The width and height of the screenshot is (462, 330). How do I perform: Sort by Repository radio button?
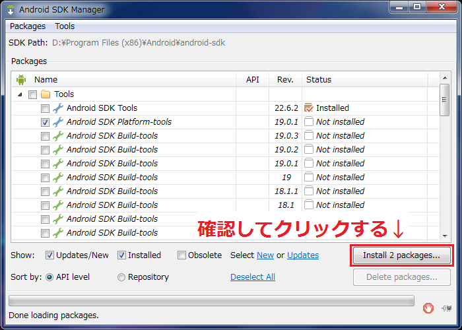pyautogui.click(x=121, y=277)
